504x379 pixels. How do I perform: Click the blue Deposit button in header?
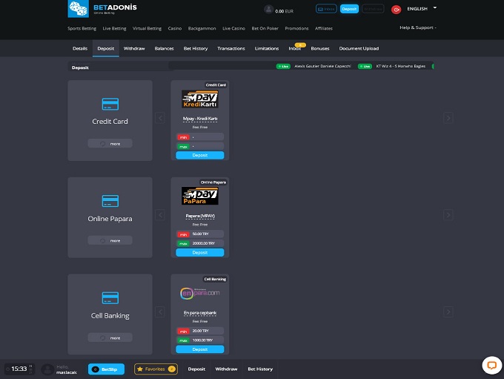tap(349, 9)
